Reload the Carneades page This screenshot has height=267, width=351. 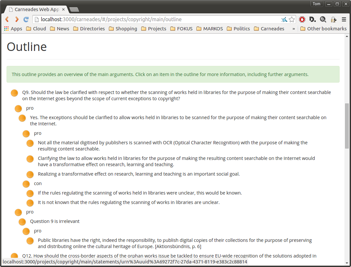coord(26,20)
